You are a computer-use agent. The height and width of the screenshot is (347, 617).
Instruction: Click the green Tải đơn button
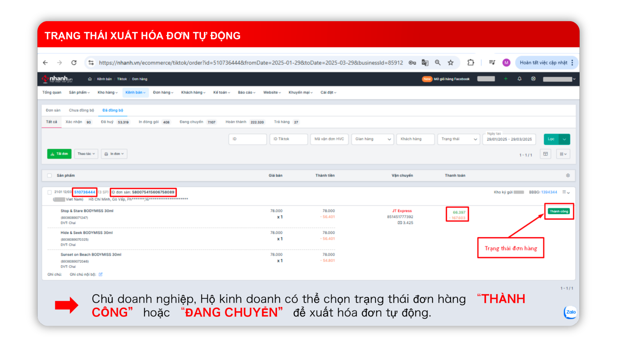pos(59,154)
